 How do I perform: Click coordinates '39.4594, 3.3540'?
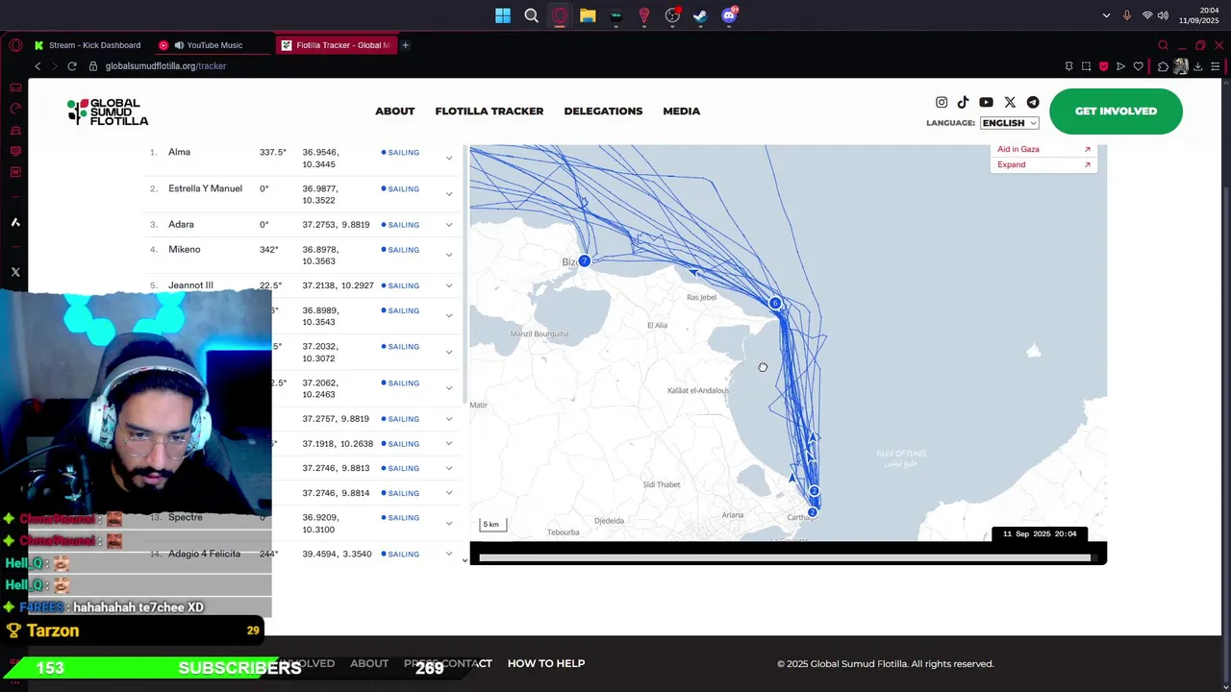coord(337,554)
